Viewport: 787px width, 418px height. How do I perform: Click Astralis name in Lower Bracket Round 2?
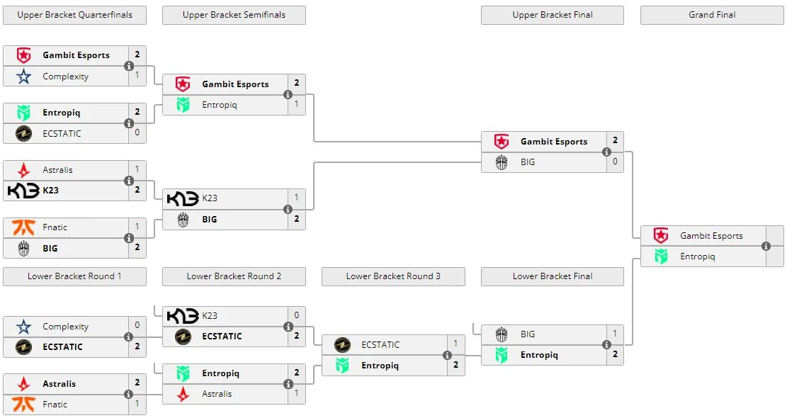pos(217,394)
